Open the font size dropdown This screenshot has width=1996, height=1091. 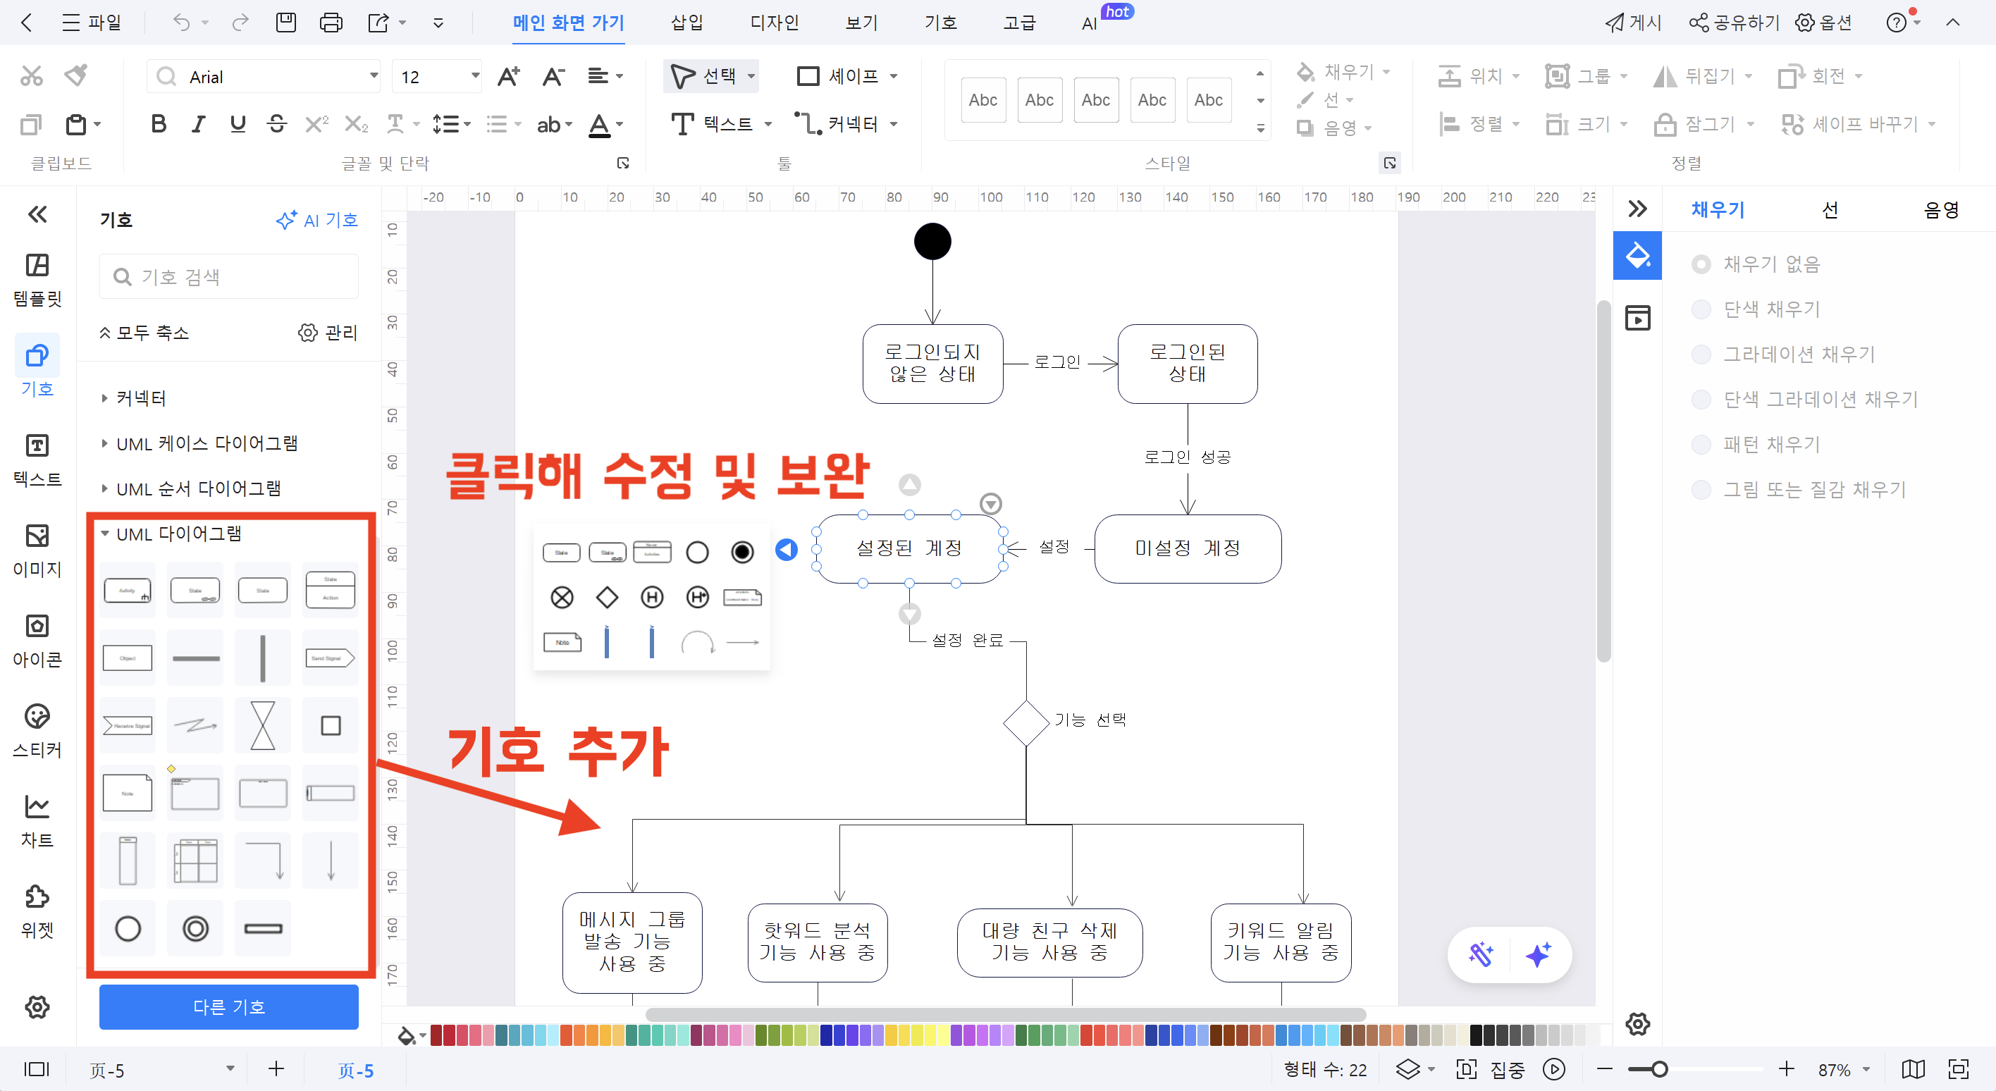click(474, 76)
